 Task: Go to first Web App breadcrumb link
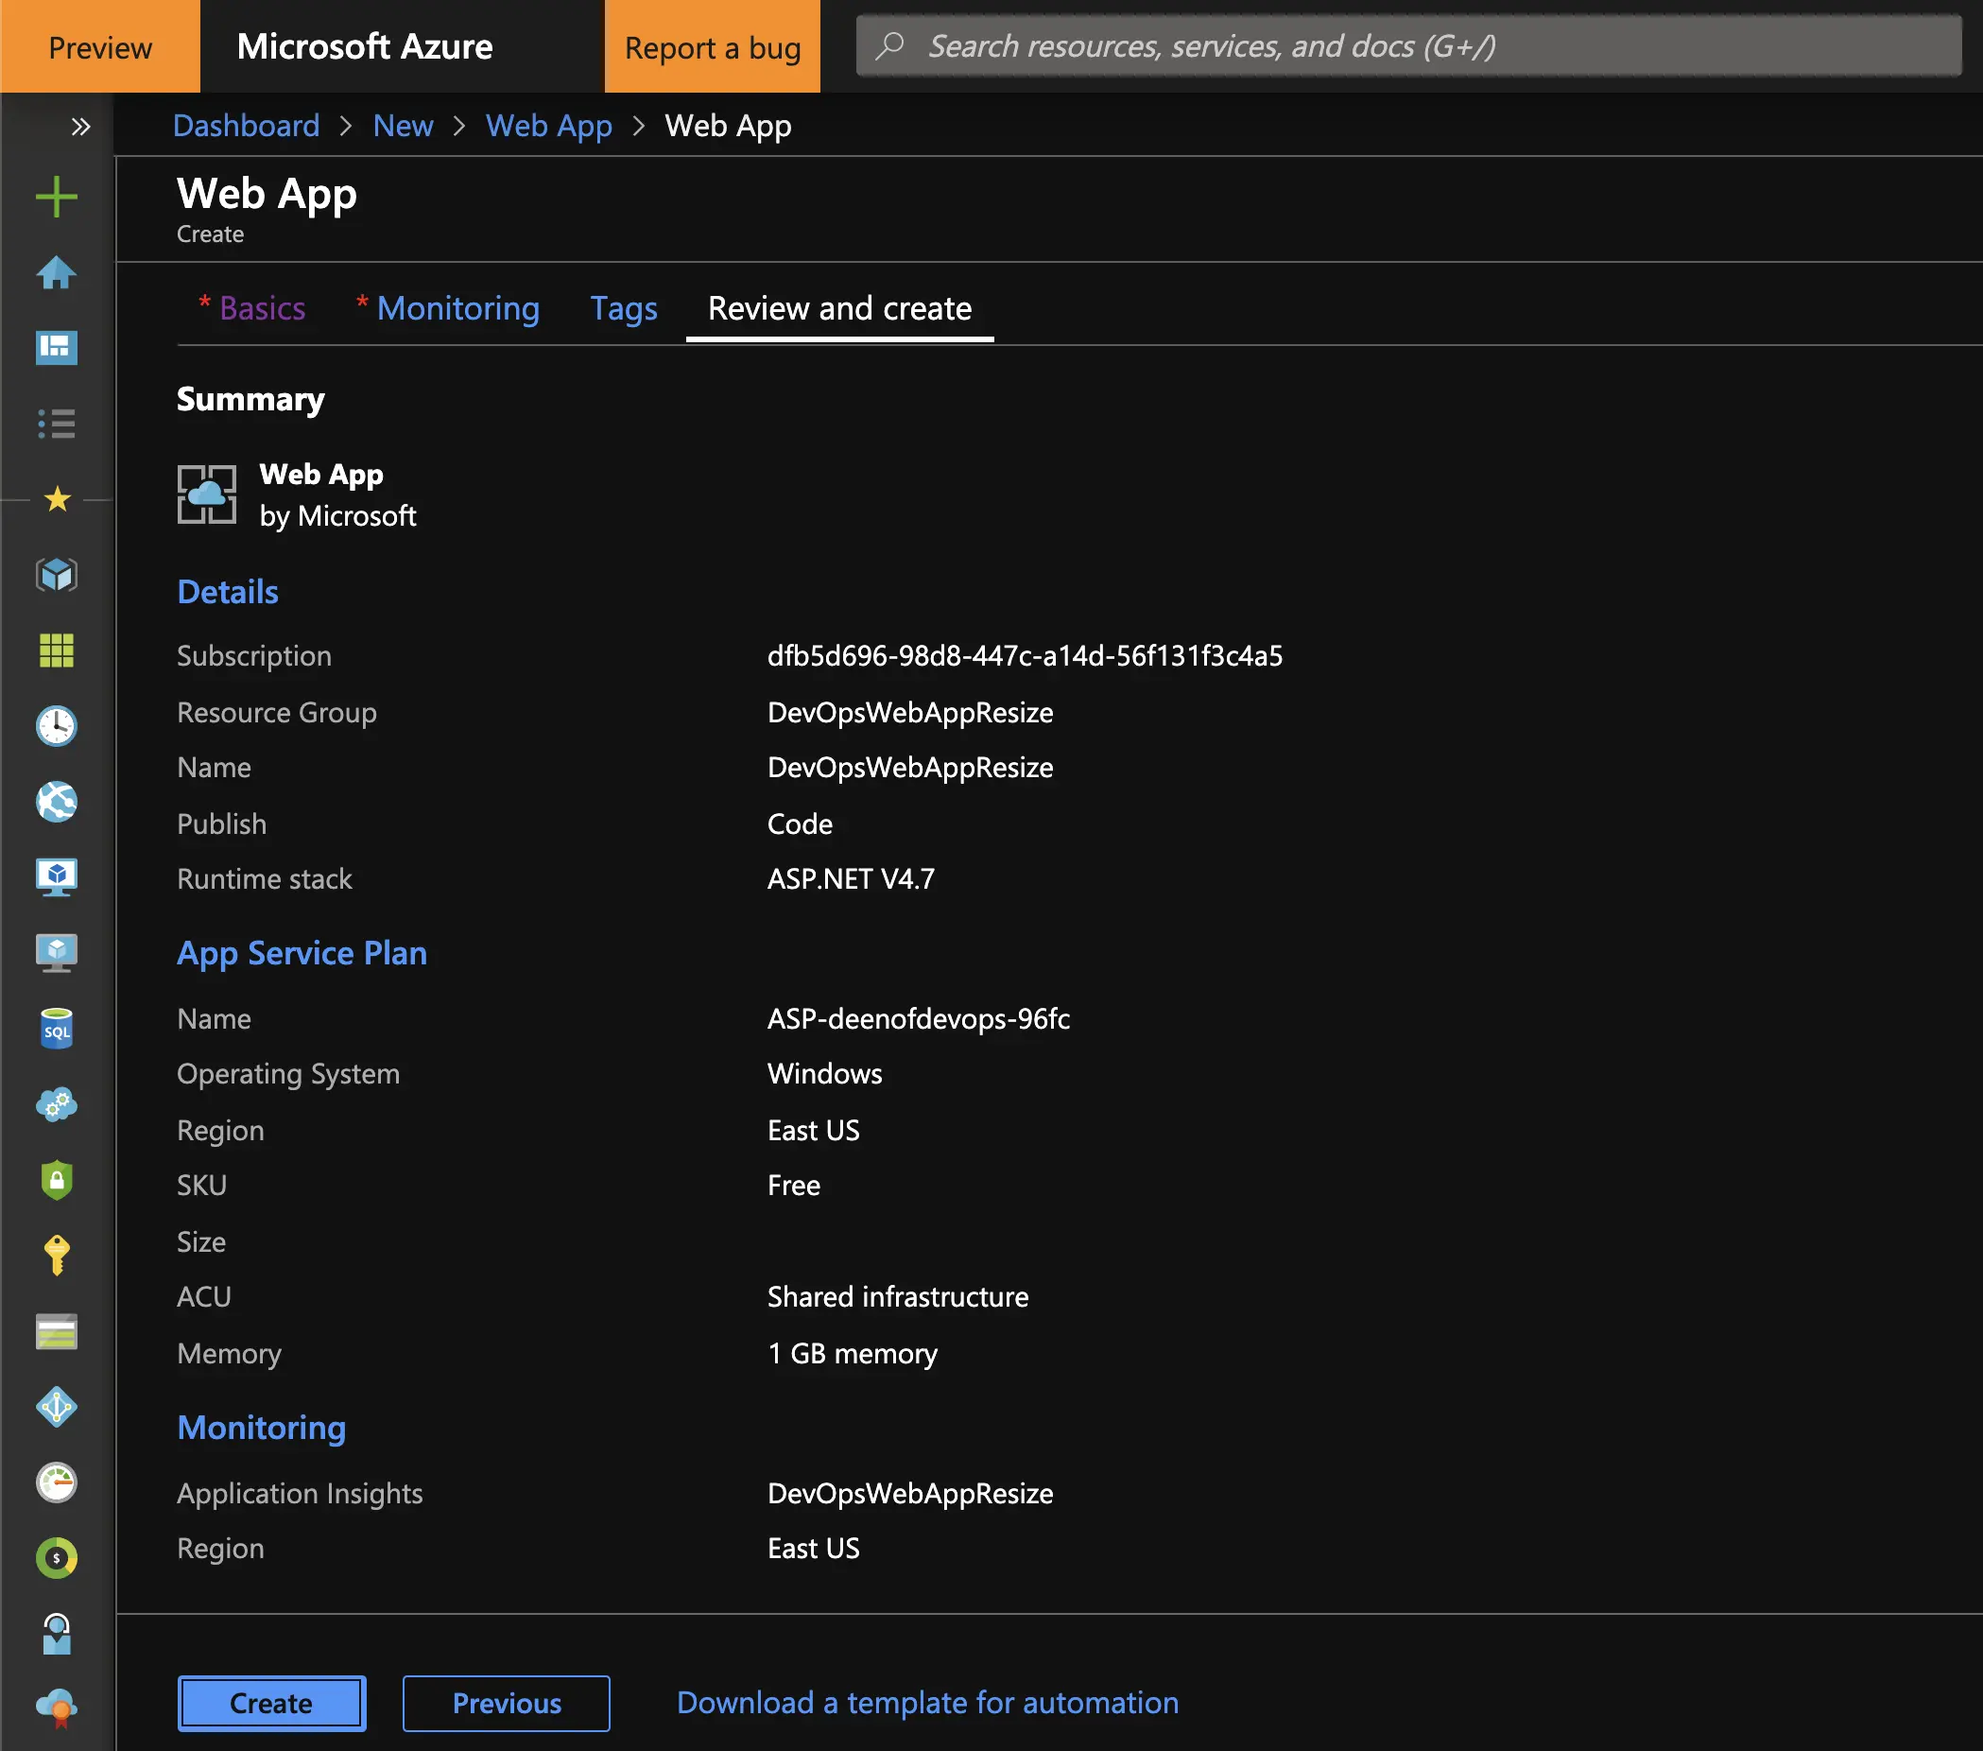(x=549, y=125)
